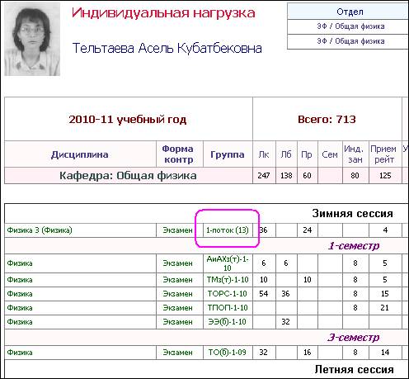Image resolution: width=409 pixels, height=379 pixels.
Task: Click the Форма контр column header
Action: tap(178, 154)
